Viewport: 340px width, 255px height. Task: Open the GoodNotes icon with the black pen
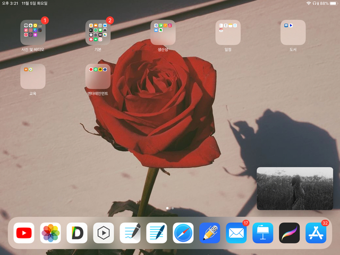130,233
